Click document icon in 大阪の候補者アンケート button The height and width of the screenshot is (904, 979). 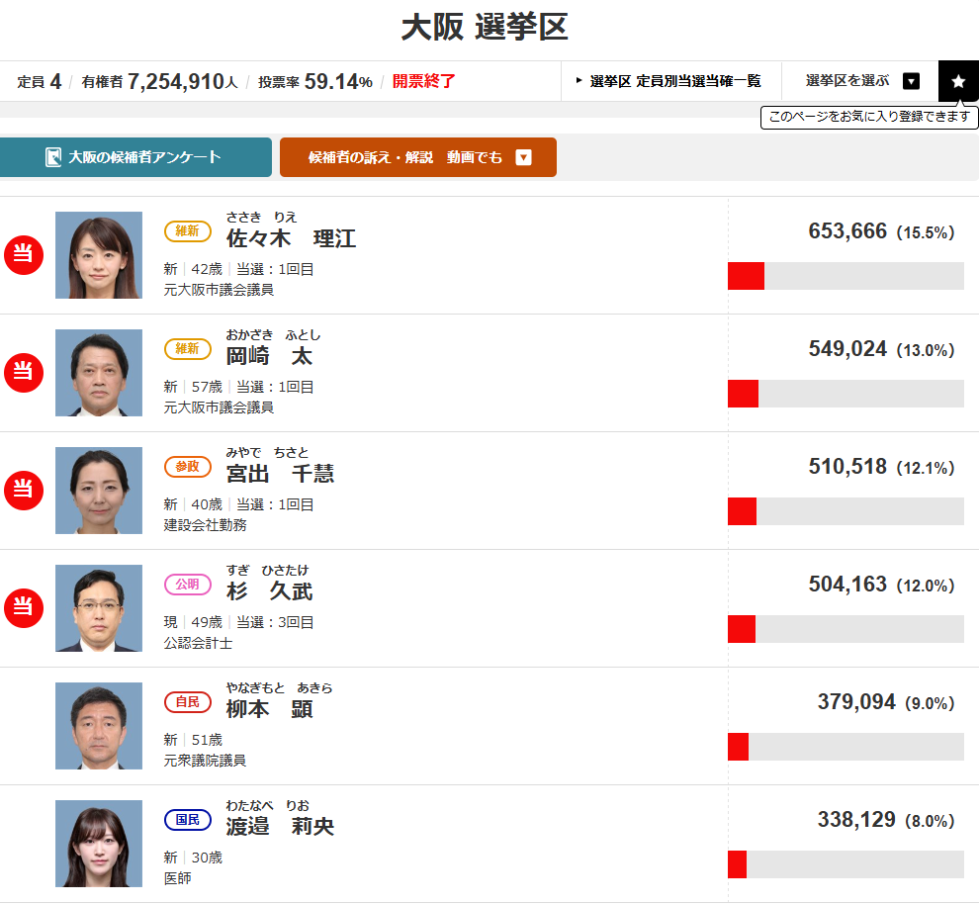click(53, 157)
